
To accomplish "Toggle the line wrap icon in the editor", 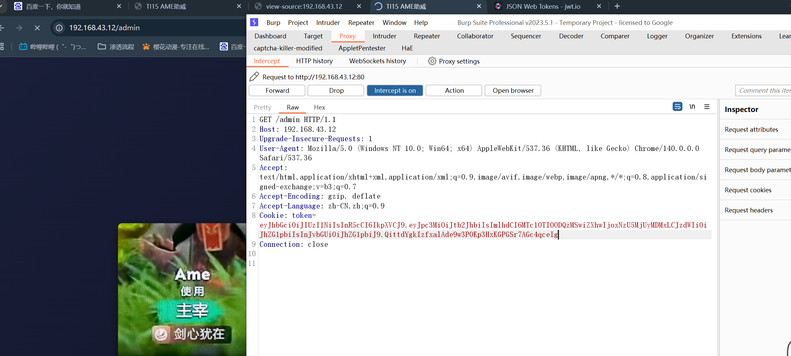I will pyautogui.click(x=677, y=107).
